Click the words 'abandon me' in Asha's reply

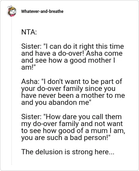tap(69, 102)
